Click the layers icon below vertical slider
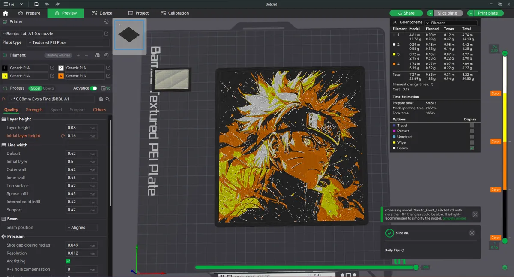The width and height of the screenshot is (514, 277). [505, 268]
